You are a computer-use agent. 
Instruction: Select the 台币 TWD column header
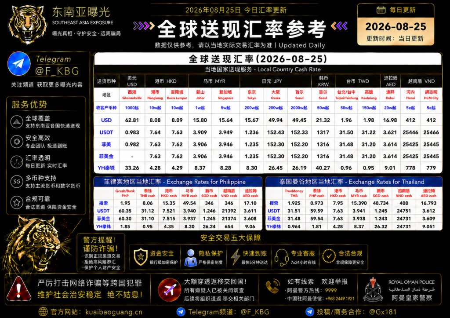tap(357, 81)
